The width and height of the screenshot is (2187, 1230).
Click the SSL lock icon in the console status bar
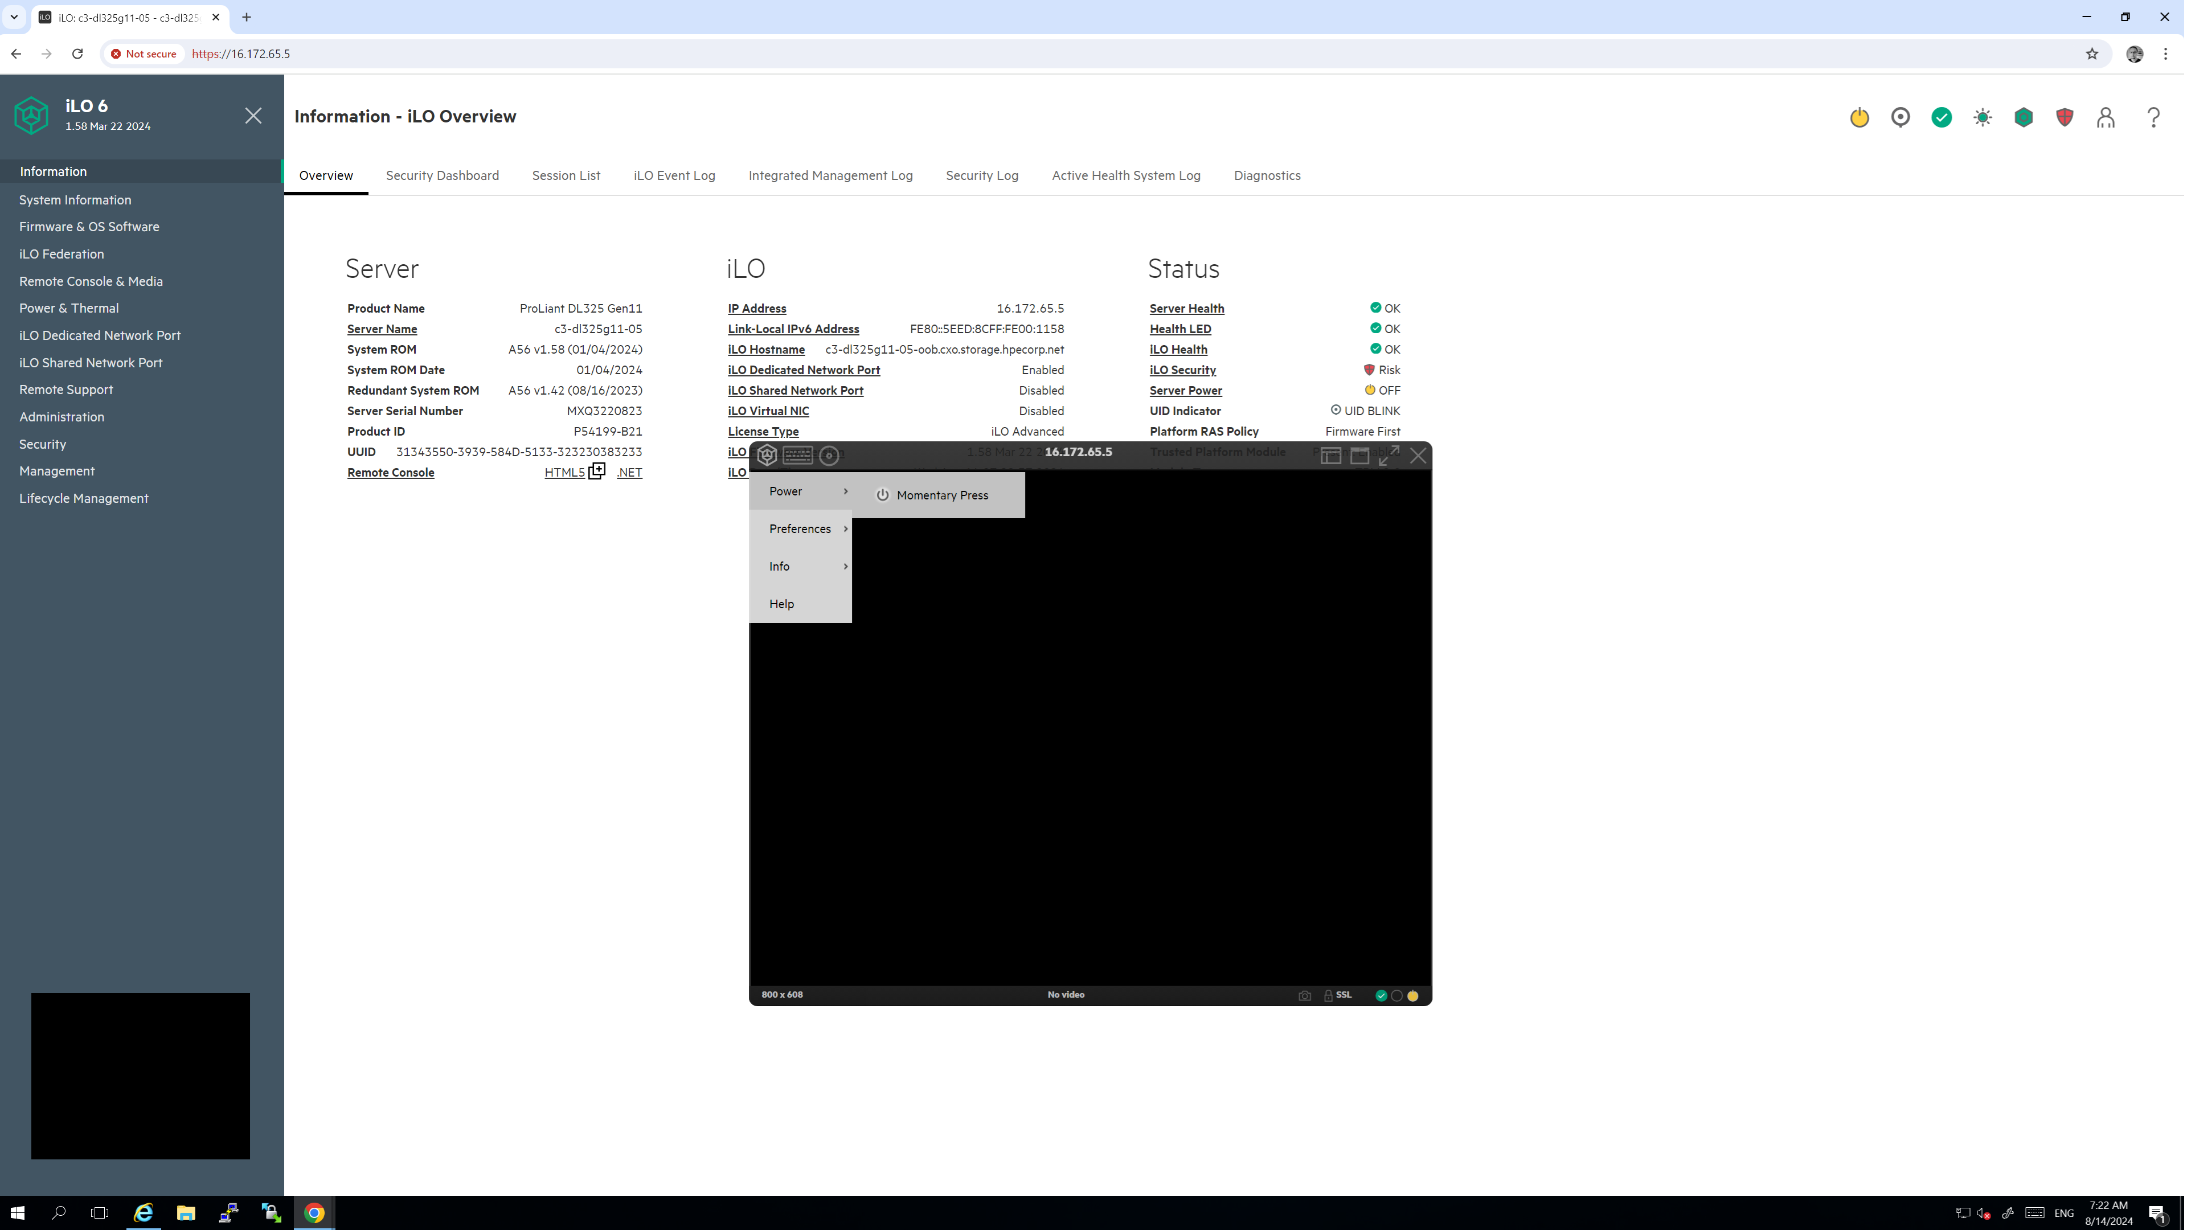1329,996
